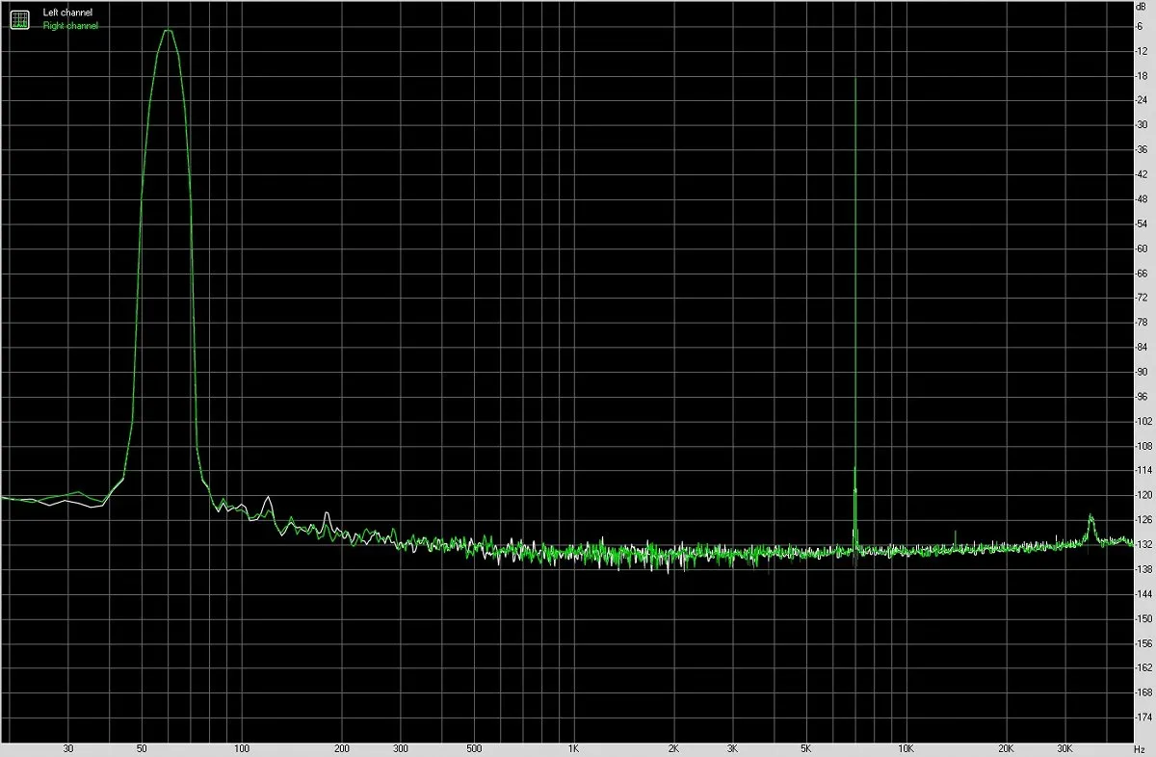The image size is (1156, 757).
Task: Click the spectrum graph icon beside the legend
Action: coord(19,19)
